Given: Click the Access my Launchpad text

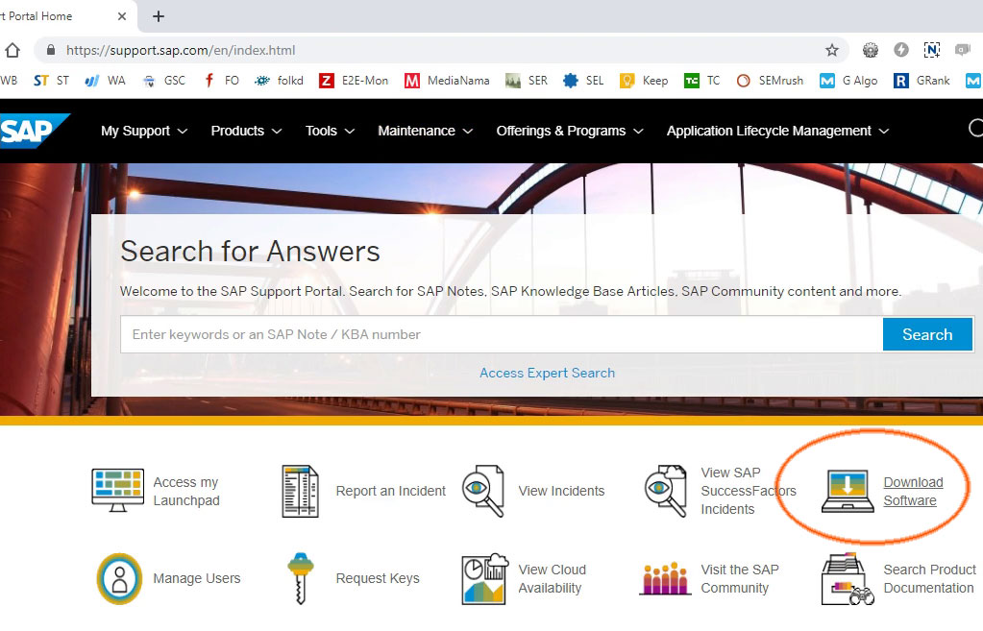Looking at the screenshot, I should click(x=186, y=492).
